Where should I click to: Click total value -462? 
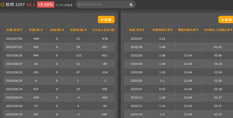[105, 97]
